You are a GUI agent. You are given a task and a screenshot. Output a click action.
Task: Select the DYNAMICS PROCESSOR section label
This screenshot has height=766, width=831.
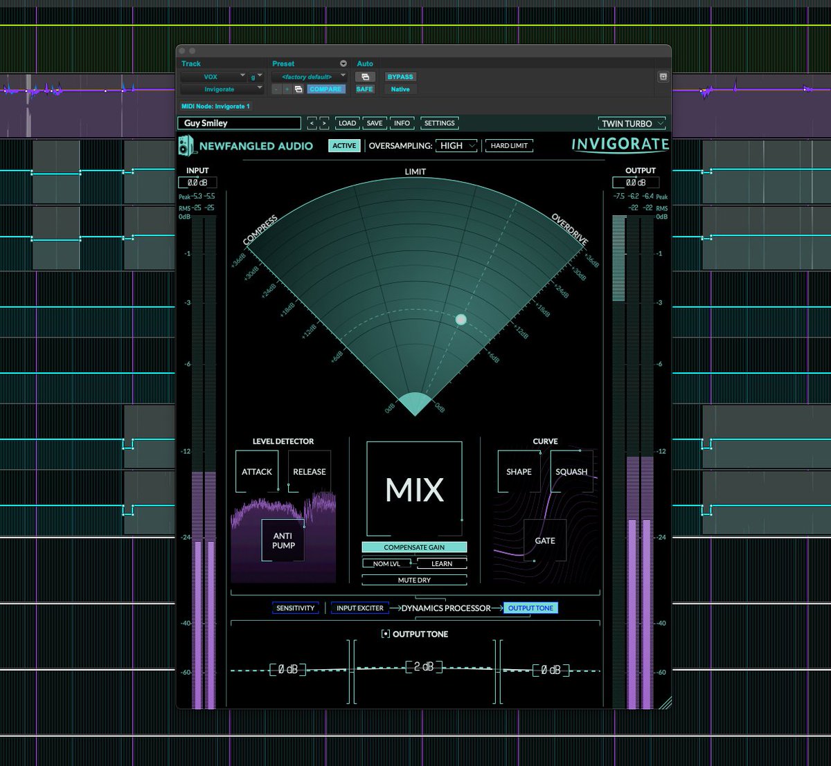(446, 608)
